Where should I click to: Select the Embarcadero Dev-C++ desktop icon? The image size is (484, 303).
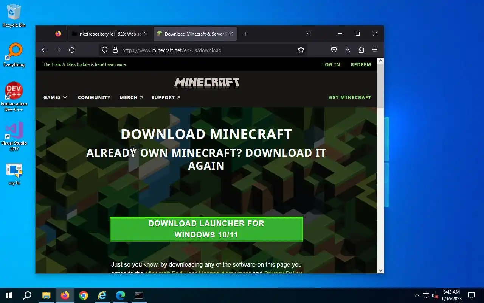click(14, 97)
